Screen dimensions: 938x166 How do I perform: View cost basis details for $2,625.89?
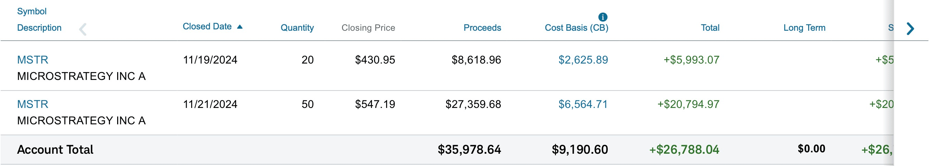[x=583, y=60]
